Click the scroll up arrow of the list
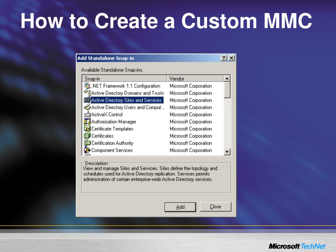336x252 pixels. [x=227, y=78]
